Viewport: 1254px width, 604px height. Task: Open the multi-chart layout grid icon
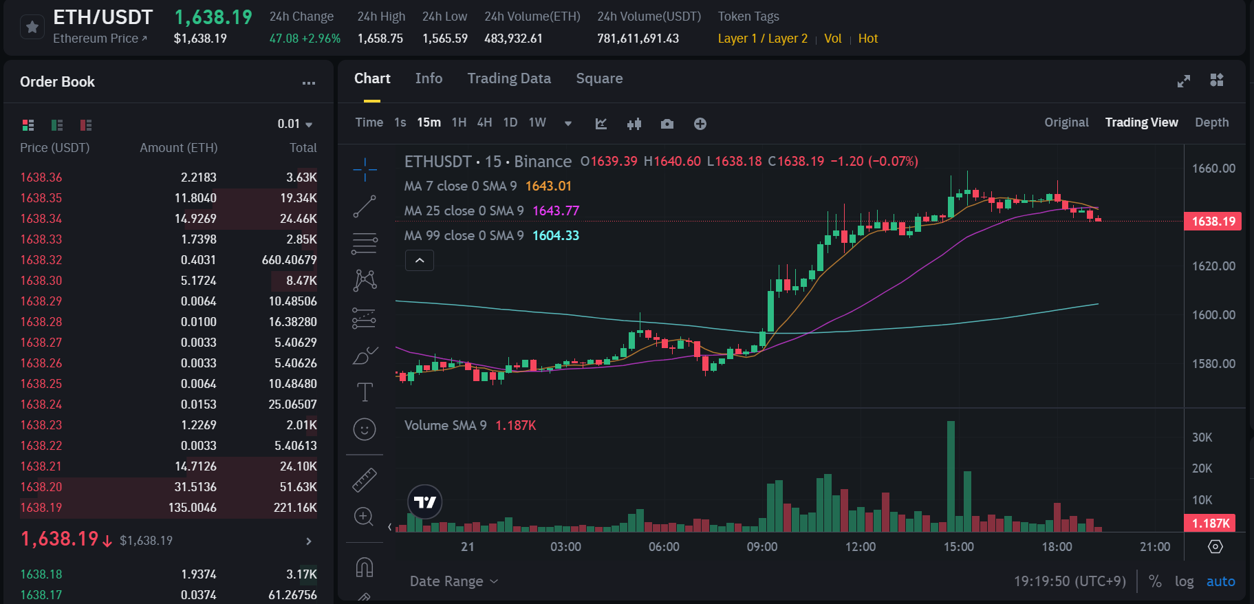tap(1217, 80)
